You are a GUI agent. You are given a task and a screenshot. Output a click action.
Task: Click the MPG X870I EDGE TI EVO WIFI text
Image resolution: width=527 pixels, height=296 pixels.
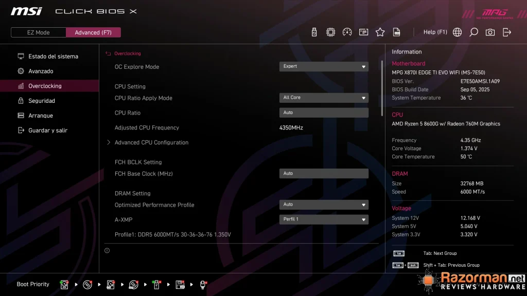coord(438,72)
